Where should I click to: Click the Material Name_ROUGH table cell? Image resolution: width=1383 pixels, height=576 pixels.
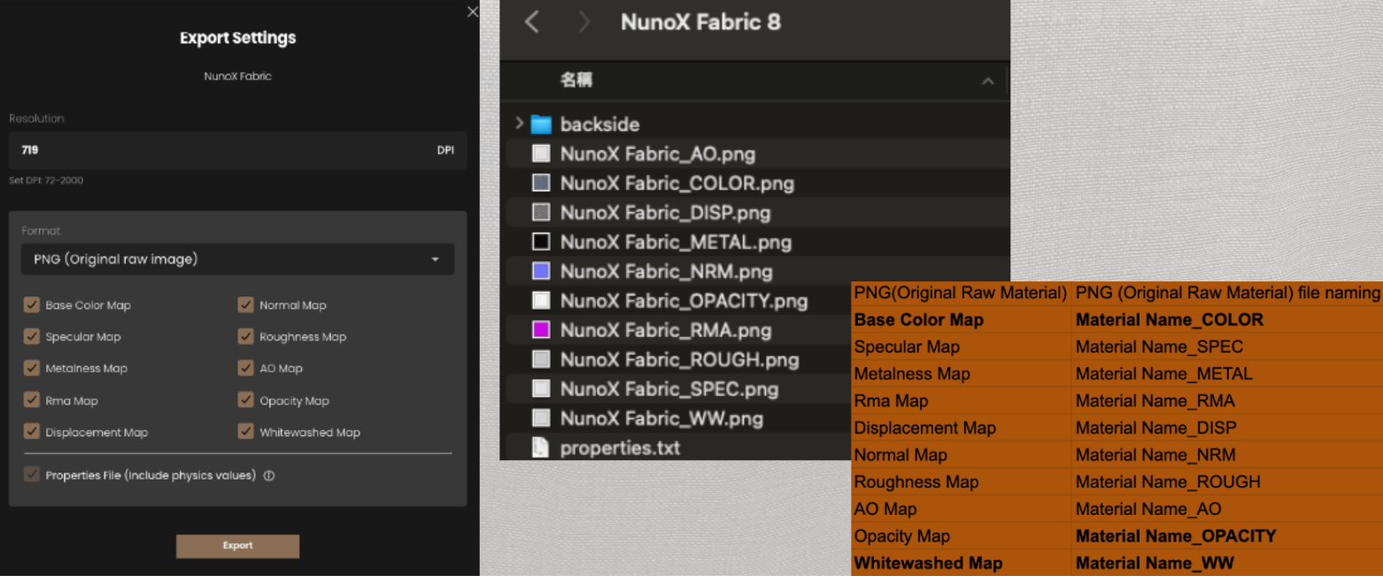click(x=1227, y=481)
